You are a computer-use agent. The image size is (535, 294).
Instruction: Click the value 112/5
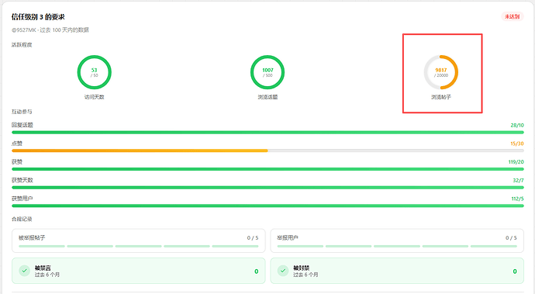[x=517, y=199]
